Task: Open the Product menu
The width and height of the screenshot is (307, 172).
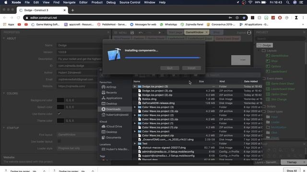Action: (x=97, y=2)
